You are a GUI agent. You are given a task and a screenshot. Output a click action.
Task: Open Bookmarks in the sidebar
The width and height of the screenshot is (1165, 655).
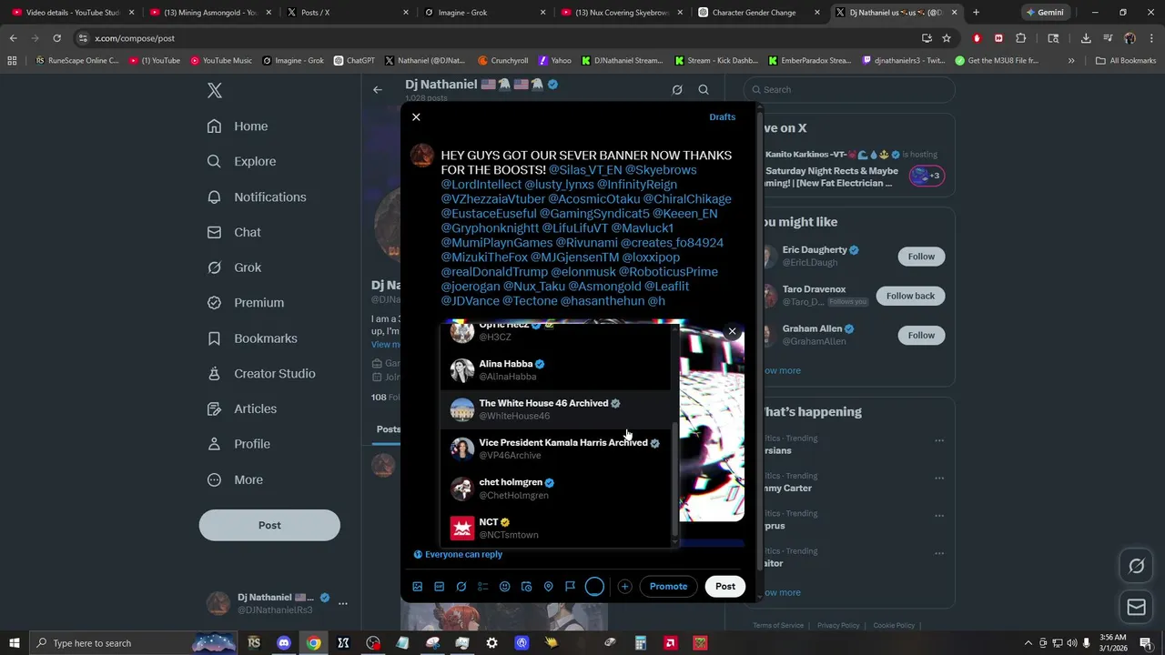pyautogui.click(x=252, y=338)
